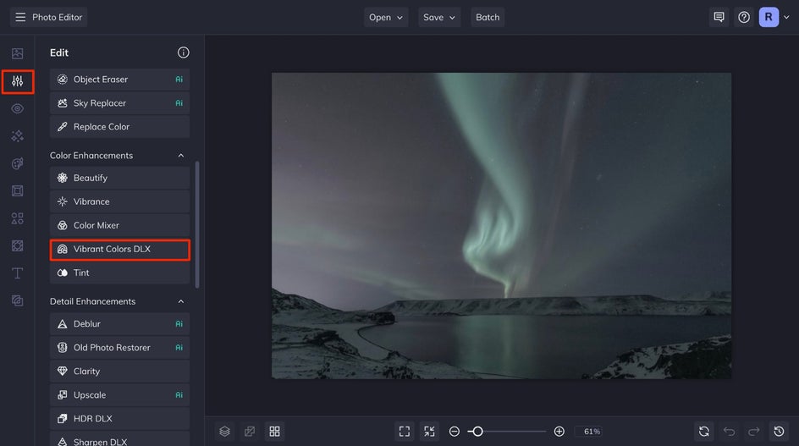Screen dimensions: 799x446
Task: Click the zoom slider handle
Action: tap(477, 432)
